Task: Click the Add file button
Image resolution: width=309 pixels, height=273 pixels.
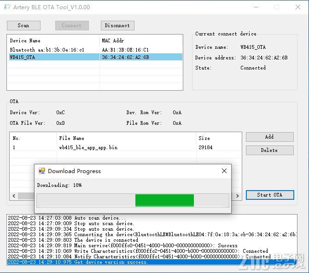Action: coord(269,137)
